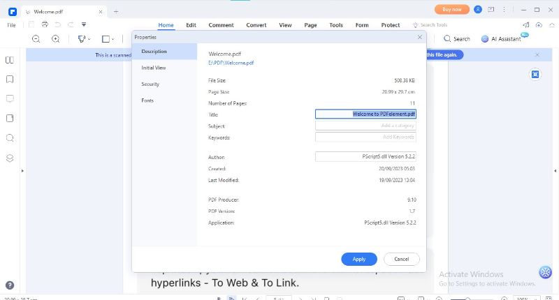Click the page count value 11
The height and width of the screenshot is (300, 559).
[412, 103]
